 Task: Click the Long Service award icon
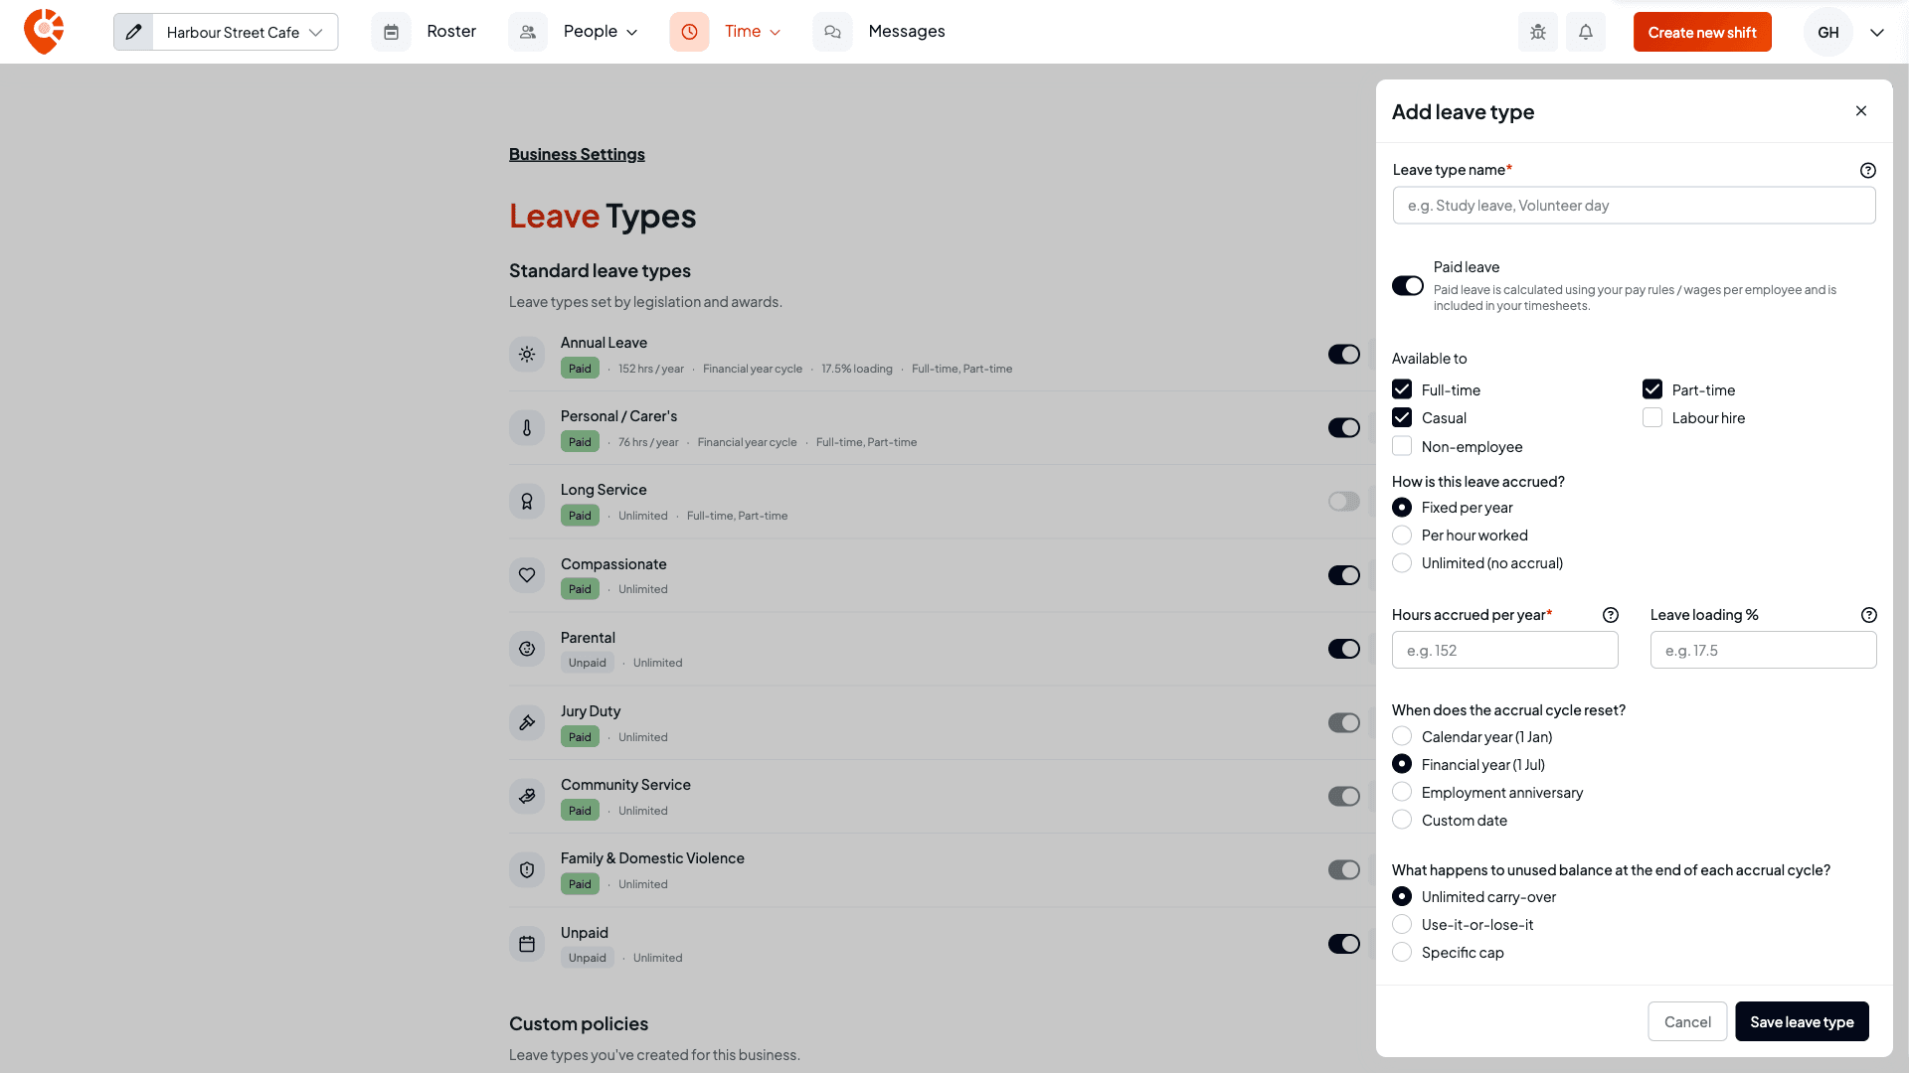pos(527,502)
